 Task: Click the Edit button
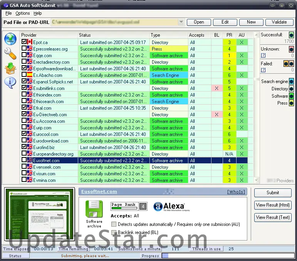[225, 22]
